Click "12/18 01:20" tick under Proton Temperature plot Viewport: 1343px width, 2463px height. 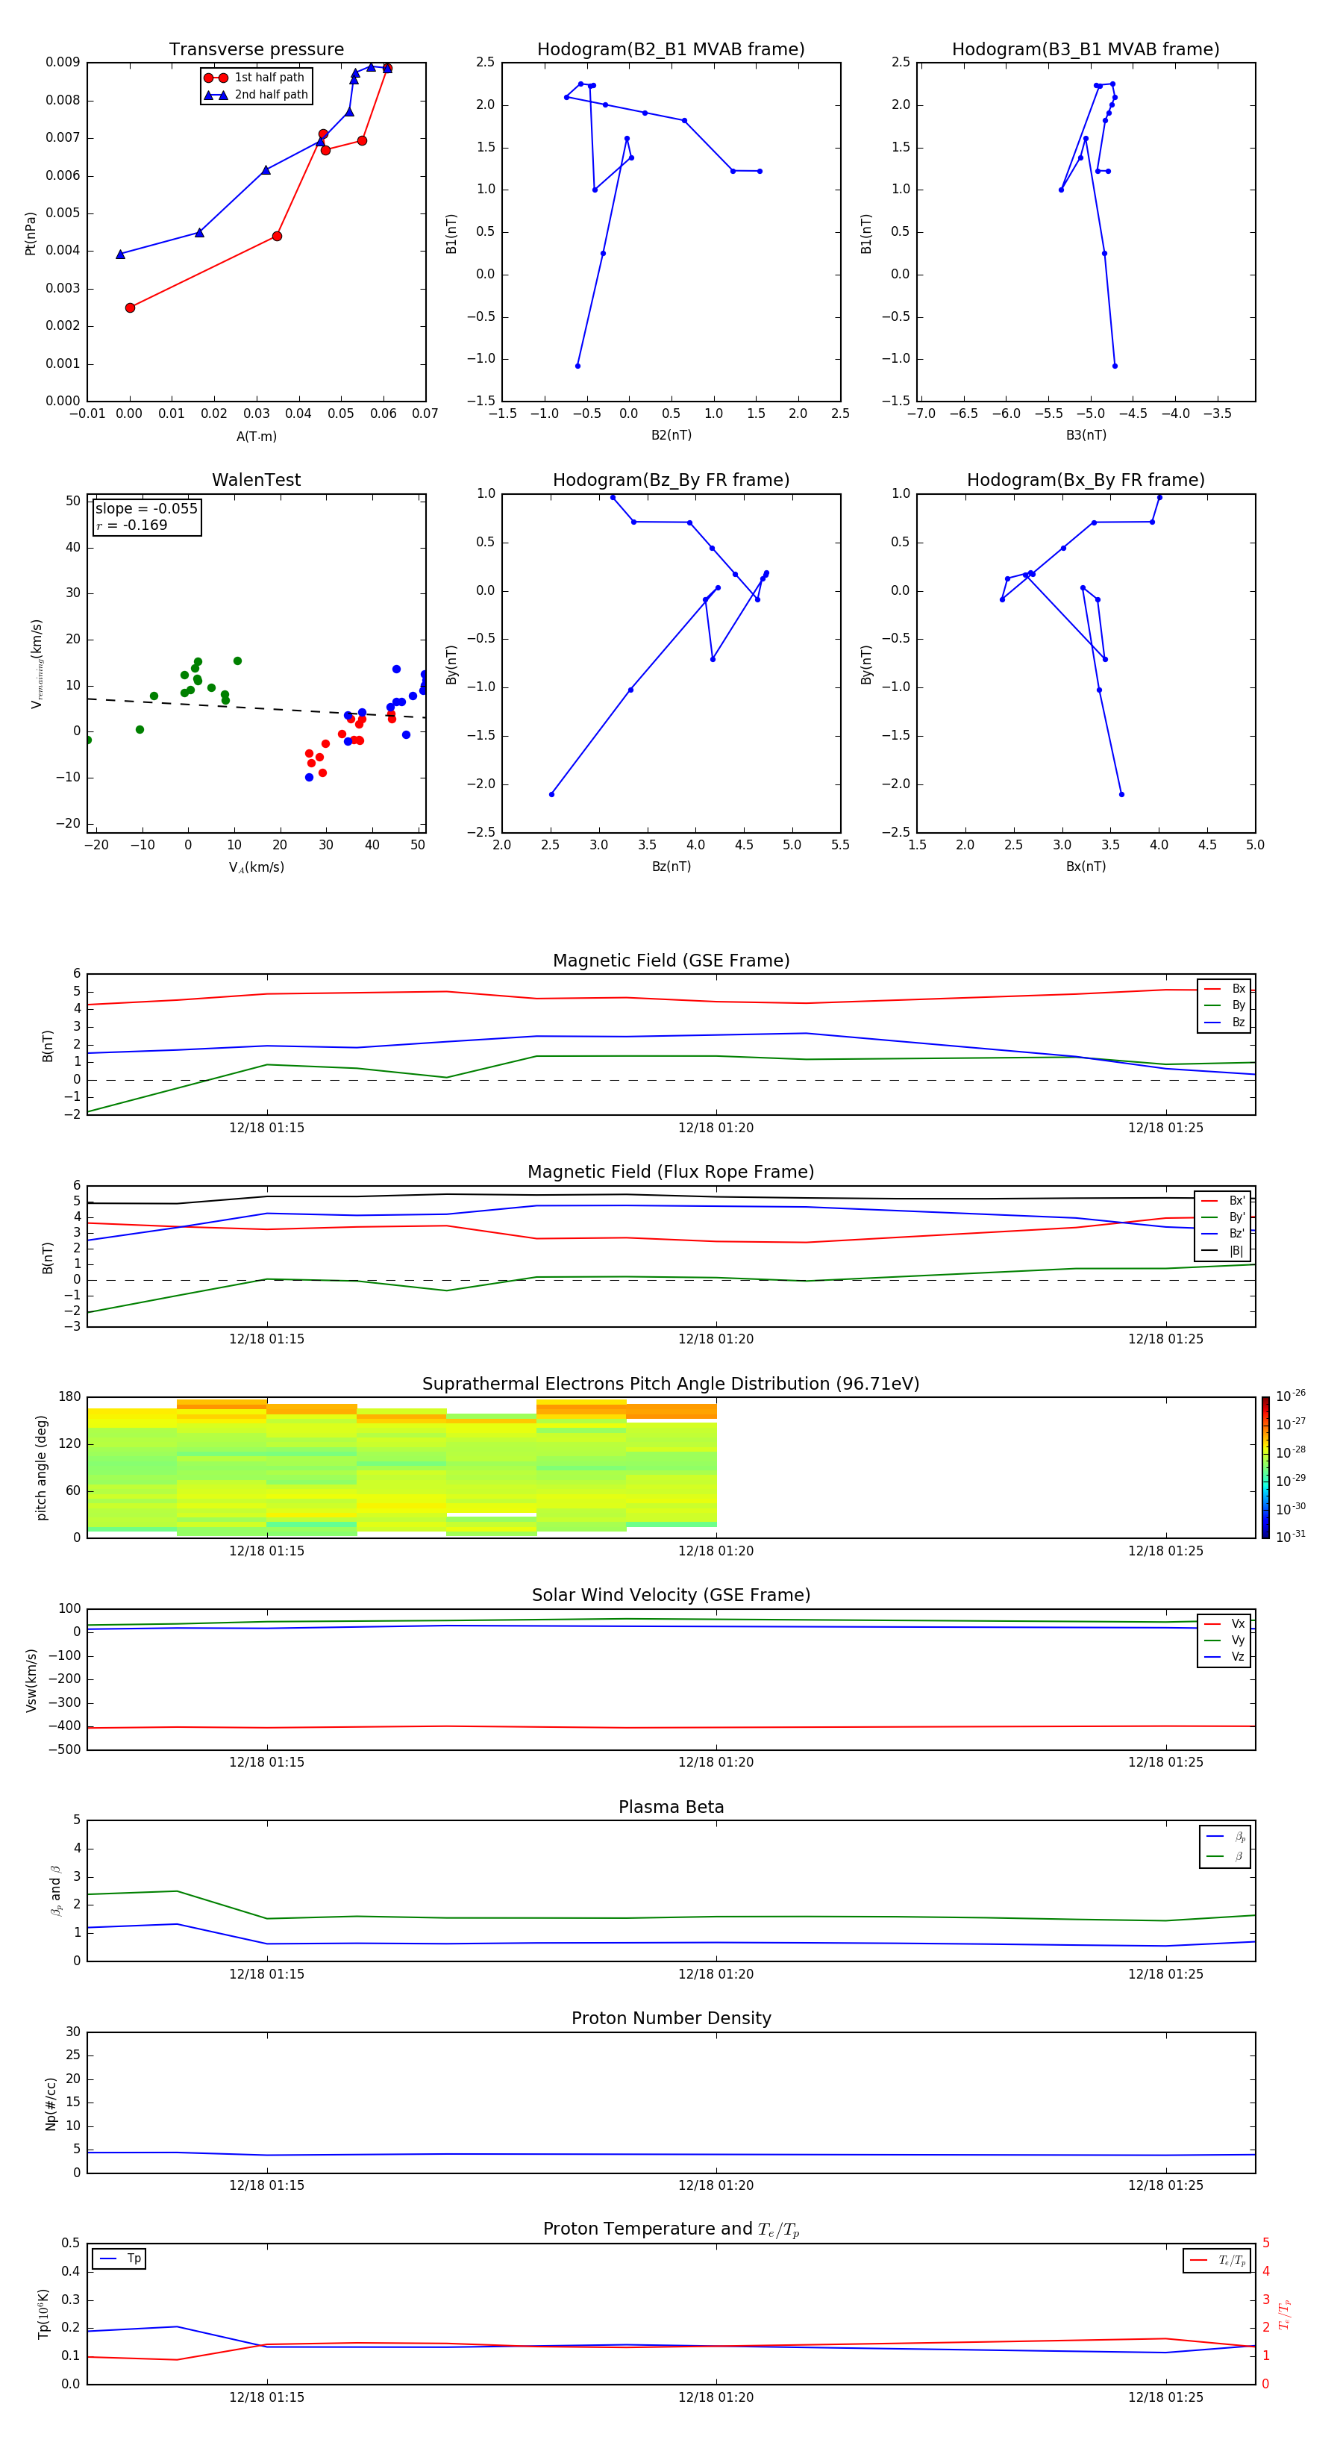coord(716,2398)
